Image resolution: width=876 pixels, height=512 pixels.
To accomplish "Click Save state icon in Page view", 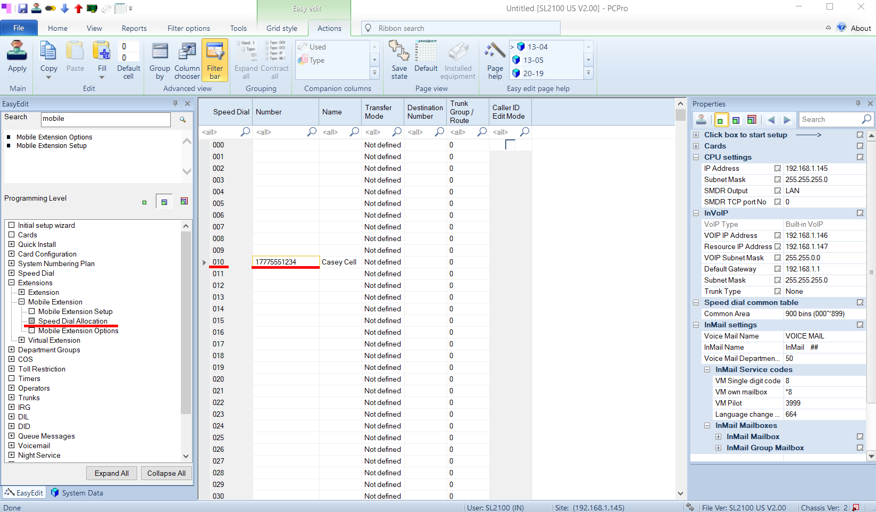I will [x=399, y=52].
